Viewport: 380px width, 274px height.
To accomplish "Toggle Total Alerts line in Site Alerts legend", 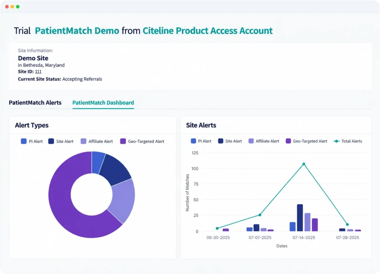I will 348,141.
